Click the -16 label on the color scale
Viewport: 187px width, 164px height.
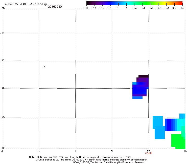point(86,8)
